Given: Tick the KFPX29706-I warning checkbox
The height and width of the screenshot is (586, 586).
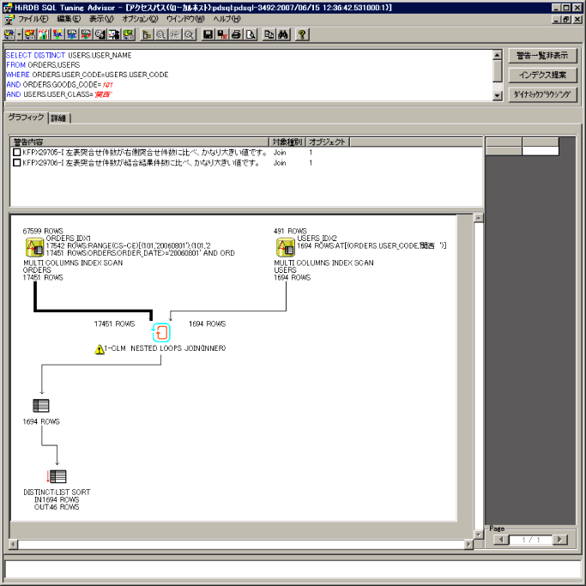Looking at the screenshot, I should coord(16,162).
